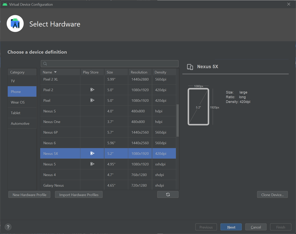Click the Play Store icon in Nexus 5 row
This screenshot has width=296, height=234.
(x=92, y=164)
